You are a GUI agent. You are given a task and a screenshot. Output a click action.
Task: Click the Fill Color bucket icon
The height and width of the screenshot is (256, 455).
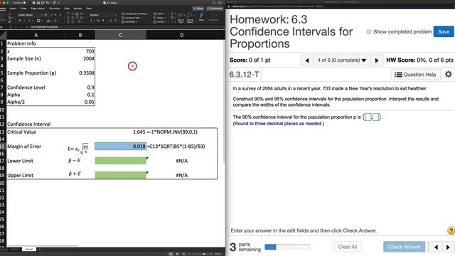pos(48,21)
